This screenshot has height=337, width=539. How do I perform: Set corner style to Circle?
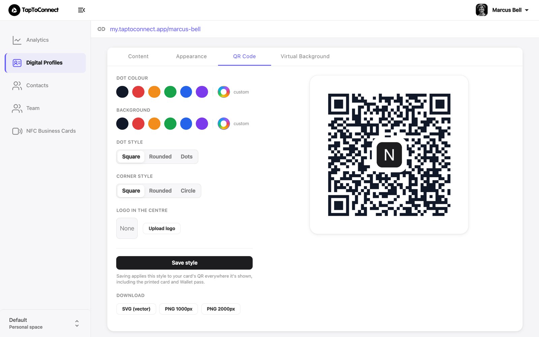pos(188,191)
